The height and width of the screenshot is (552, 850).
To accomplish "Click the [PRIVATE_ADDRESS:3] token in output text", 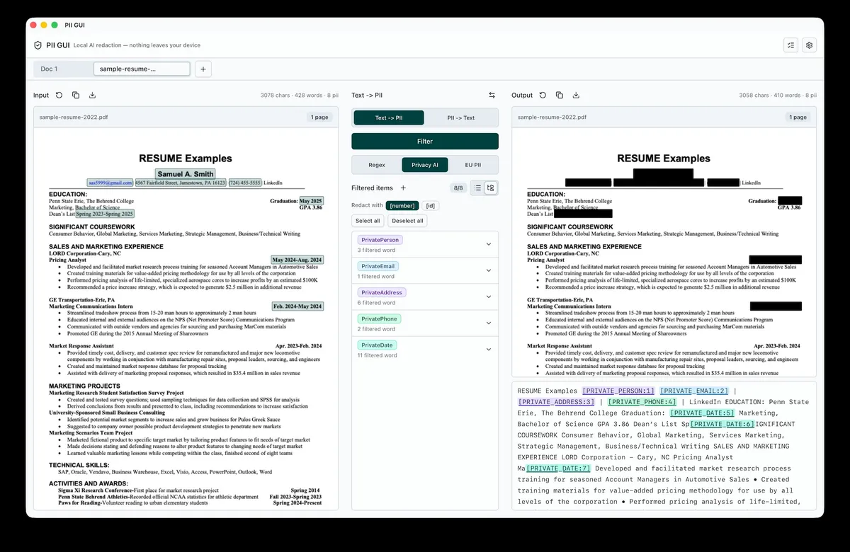I will (556, 402).
